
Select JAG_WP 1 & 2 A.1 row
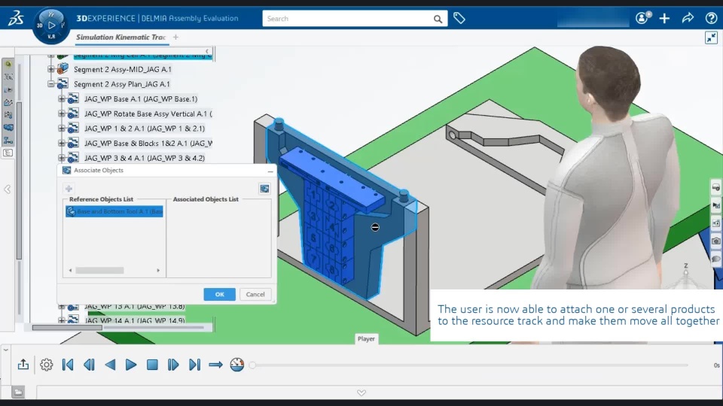(x=145, y=129)
